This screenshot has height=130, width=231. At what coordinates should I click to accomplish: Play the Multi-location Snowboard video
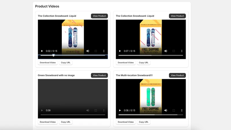pyautogui.click(x=120, y=110)
